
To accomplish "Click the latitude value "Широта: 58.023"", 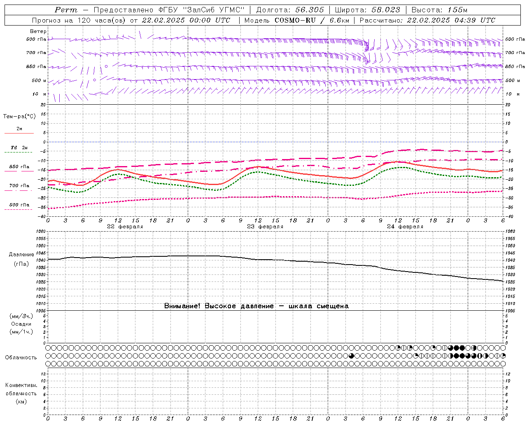I will 368,10.
